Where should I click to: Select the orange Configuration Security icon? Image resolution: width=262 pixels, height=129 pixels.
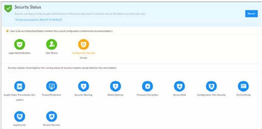pos(83,44)
